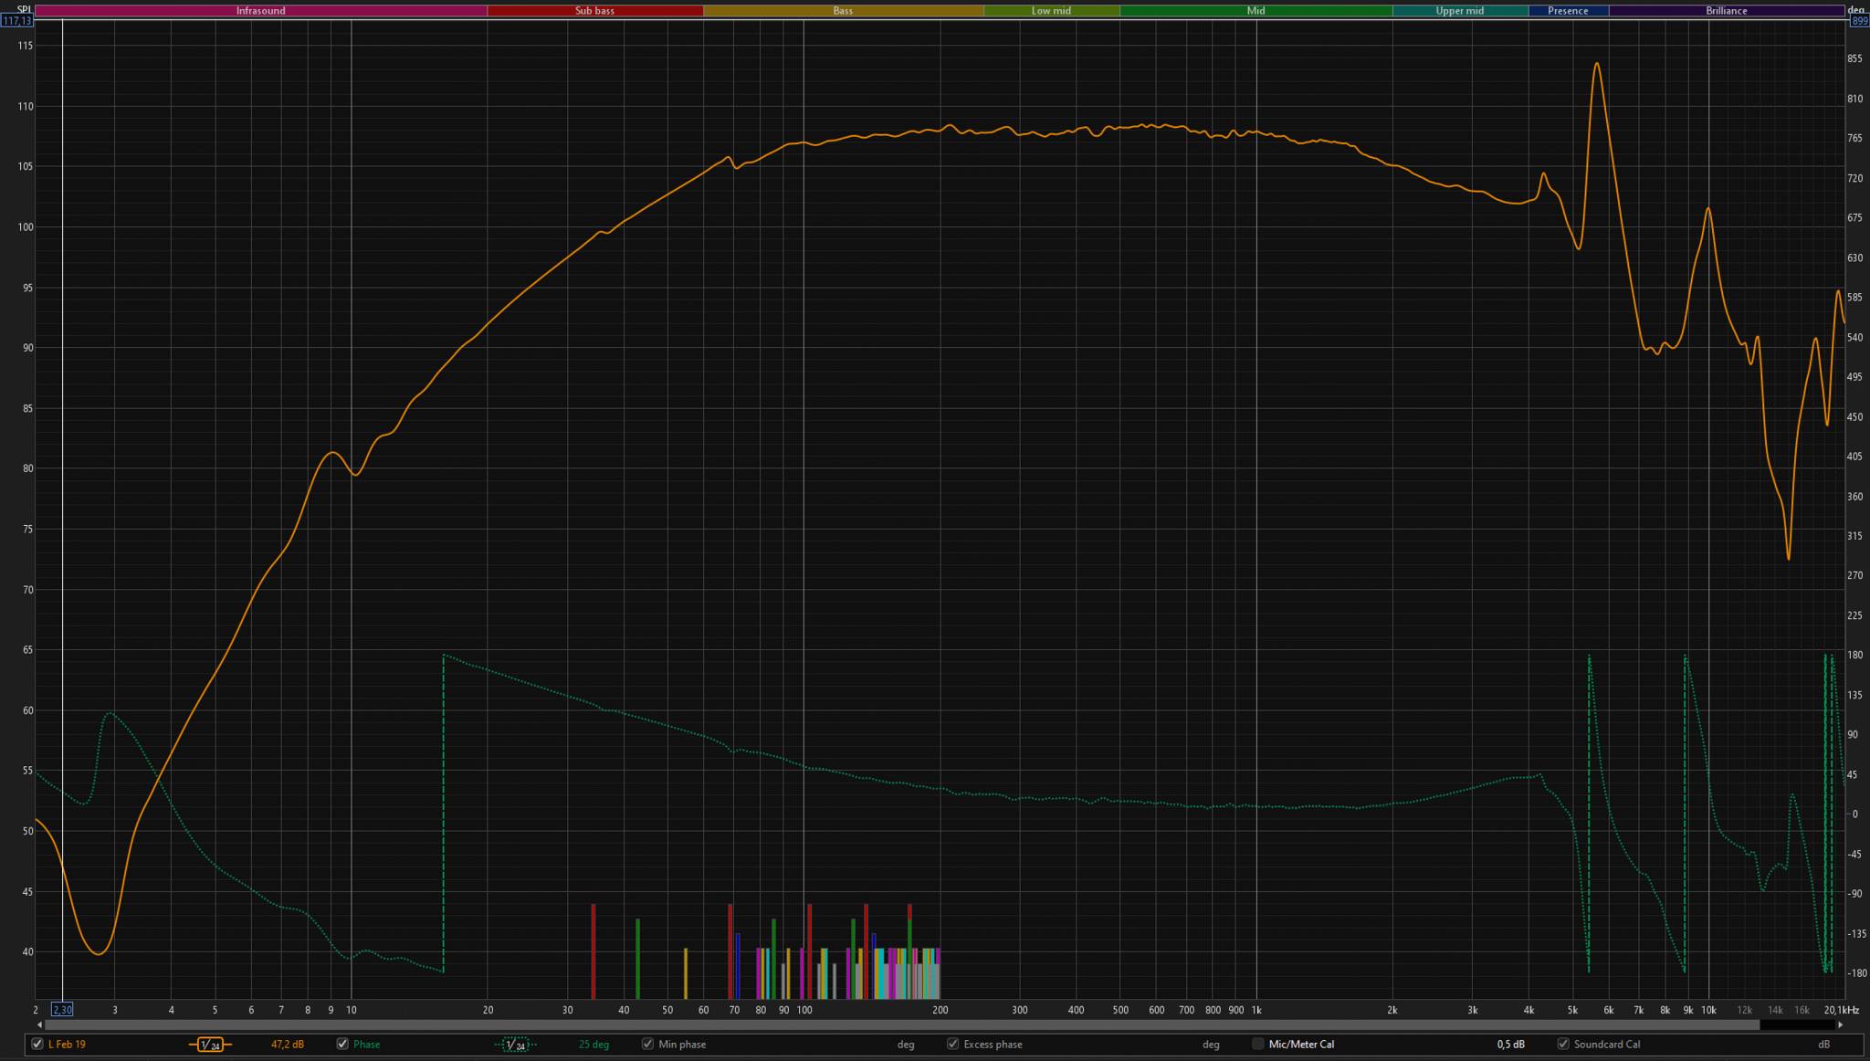The height and width of the screenshot is (1061, 1870).
Task: Click the orange 1/24 smoothing icon for L Feb 19
Action: 210,1045
